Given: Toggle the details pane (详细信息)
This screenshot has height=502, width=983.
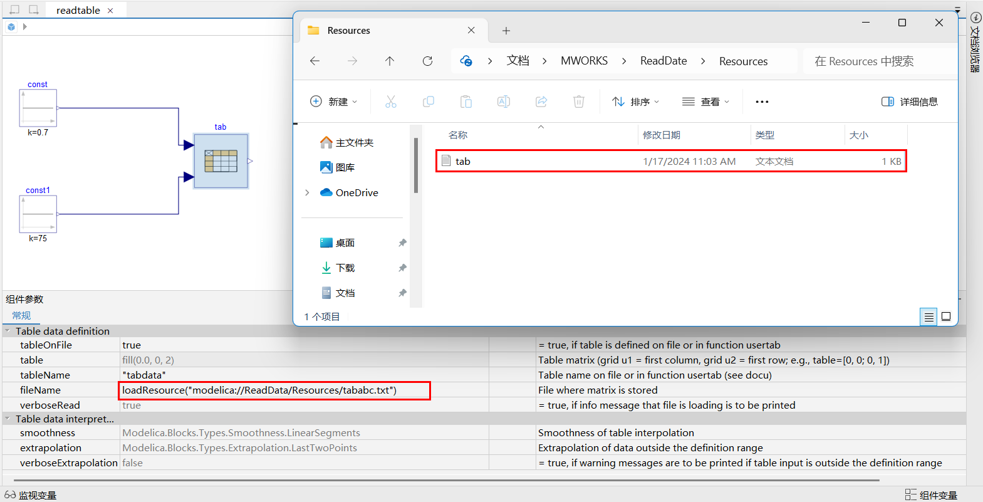Looking at the screenshot, I should click(910, 102).
